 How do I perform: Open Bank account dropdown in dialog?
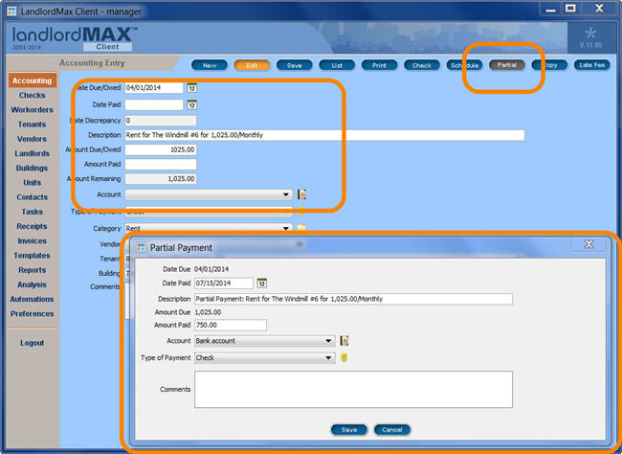(x=328, y=341)
